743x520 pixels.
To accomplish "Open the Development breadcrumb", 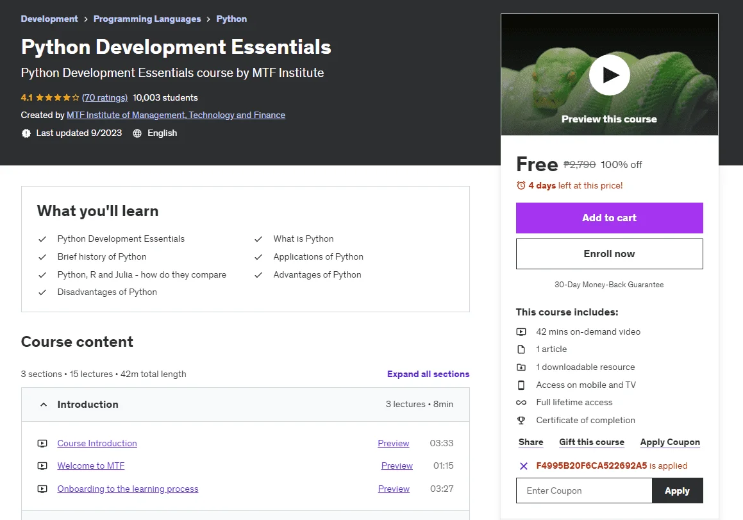I will 49,19.
